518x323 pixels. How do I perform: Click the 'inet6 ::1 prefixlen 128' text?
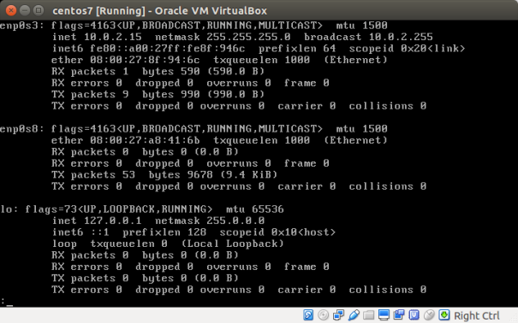point(128,232)
